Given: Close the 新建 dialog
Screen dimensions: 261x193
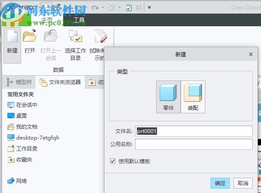Looking at the screenshot, I should point(251,54).
